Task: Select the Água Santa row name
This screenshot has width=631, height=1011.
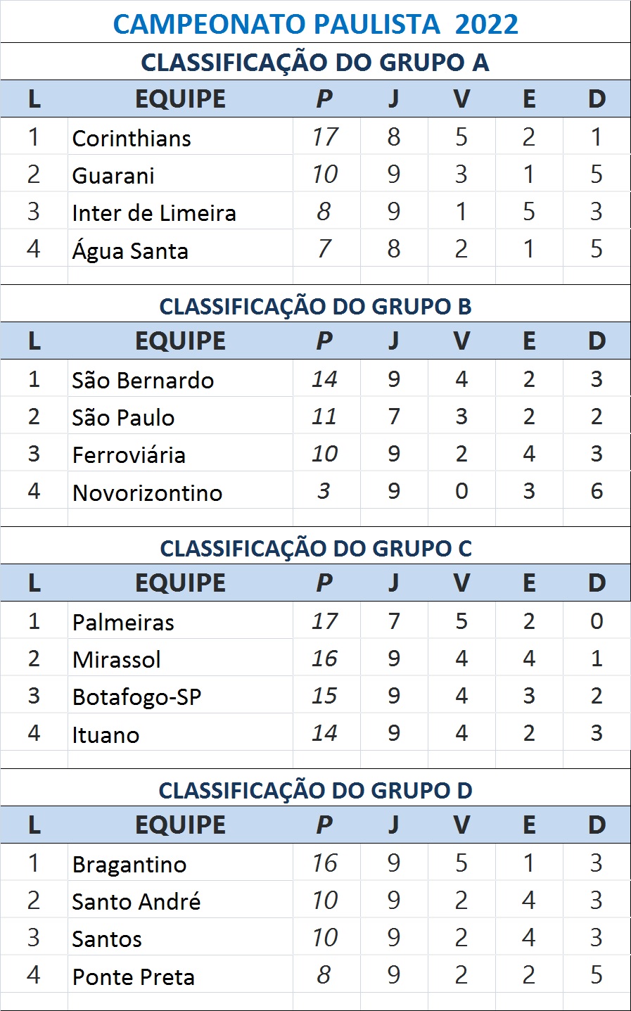Action: tap(130, 250)
